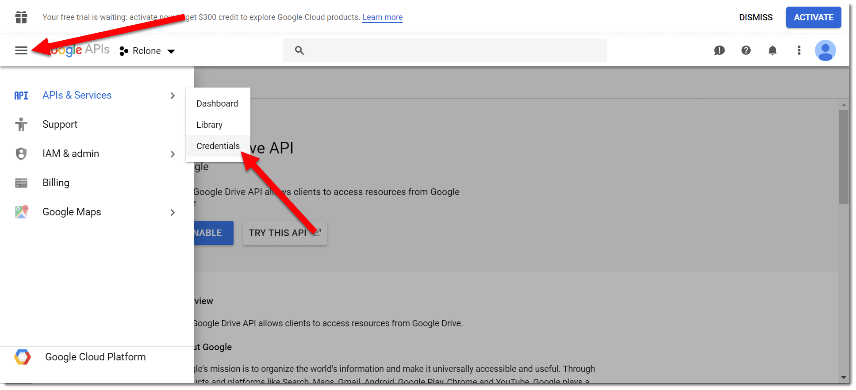Click the Google Cloud Platform hexagon logo
Screen dimensions: 856x390
(x=22, y=357)
